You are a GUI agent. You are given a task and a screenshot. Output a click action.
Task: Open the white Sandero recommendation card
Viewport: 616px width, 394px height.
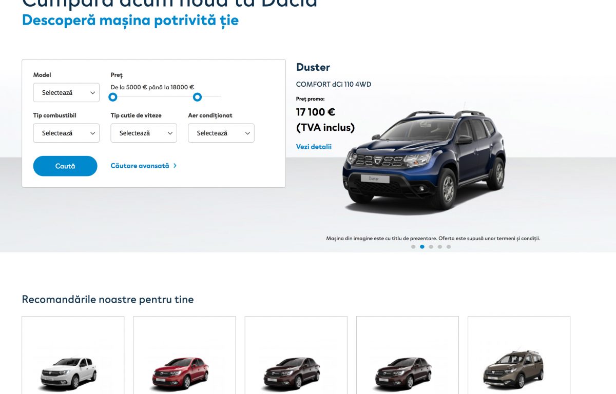[73, 355]
